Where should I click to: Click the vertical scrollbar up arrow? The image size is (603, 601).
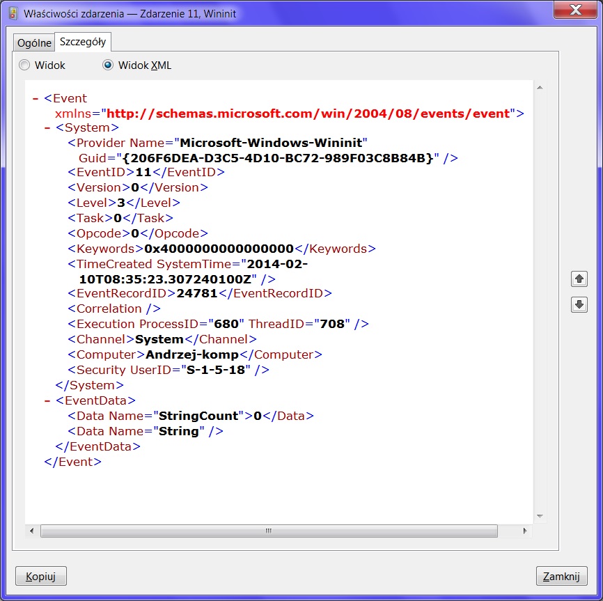[540, 88]
